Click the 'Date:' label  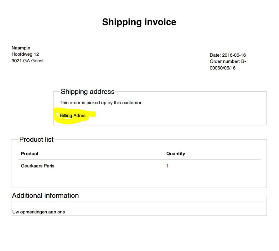[215, 55]
